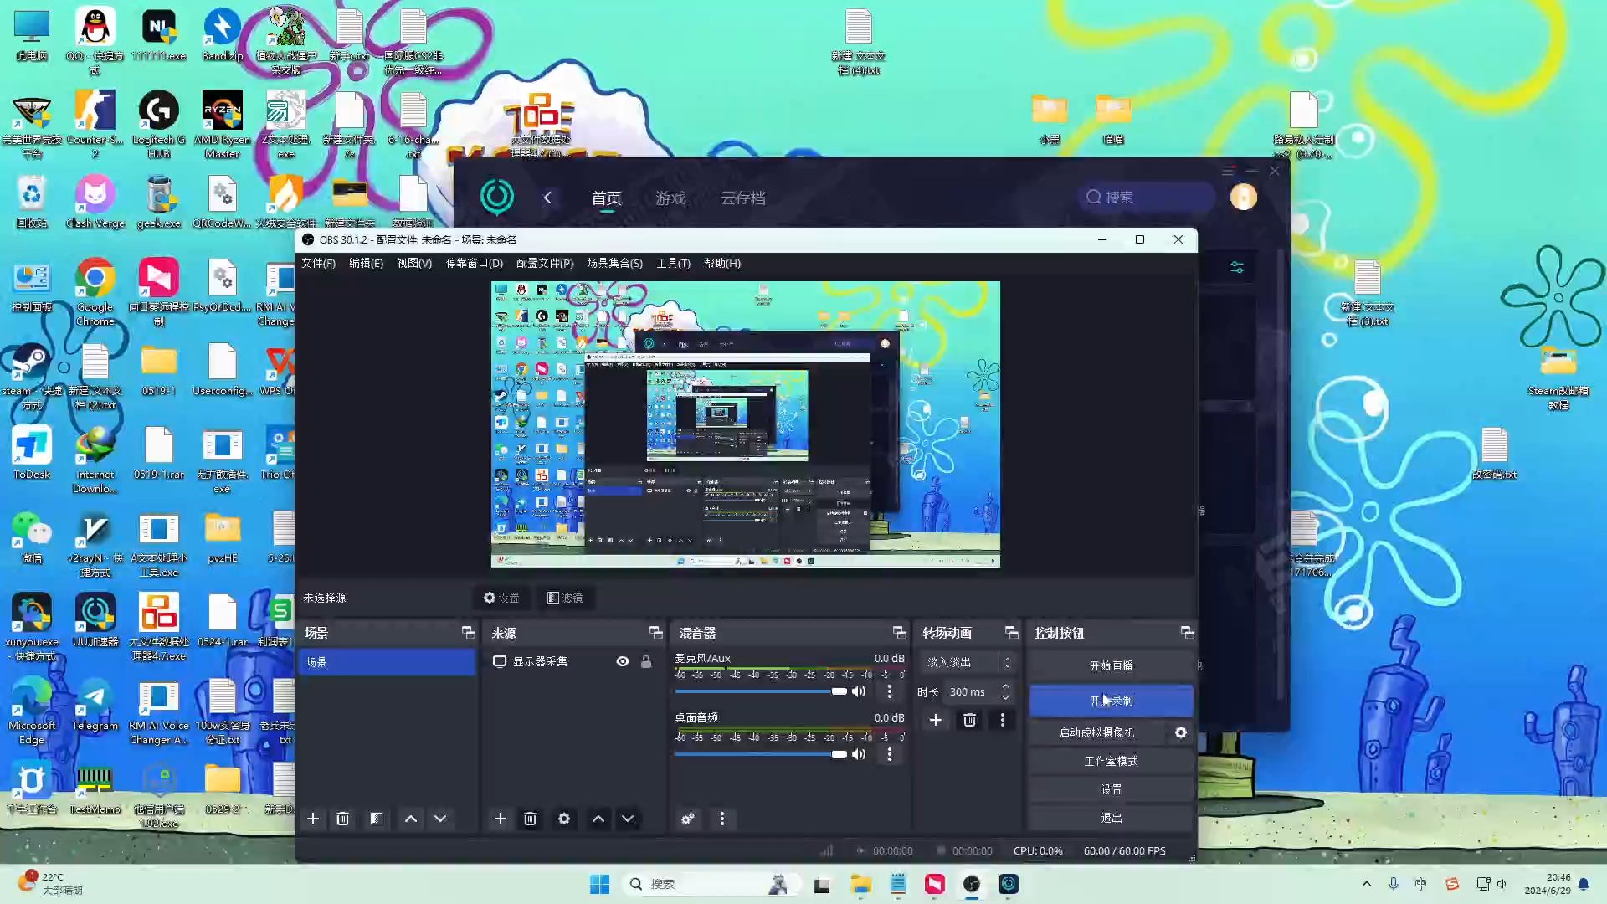Click 开始录制 button

coord(1111,701)
